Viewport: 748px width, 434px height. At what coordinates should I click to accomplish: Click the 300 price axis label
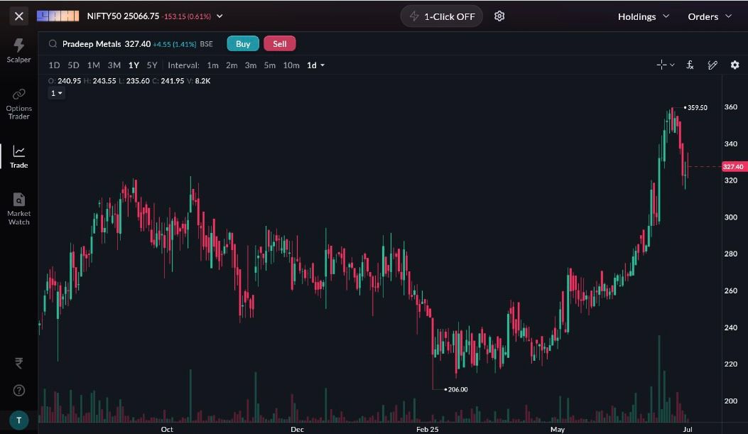pyautogui.click(x=730, y=217)
